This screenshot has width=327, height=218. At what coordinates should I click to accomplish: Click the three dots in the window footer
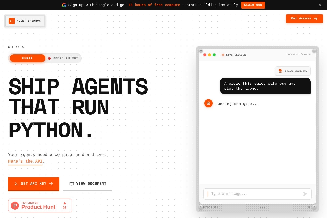(x=263, y=207)
